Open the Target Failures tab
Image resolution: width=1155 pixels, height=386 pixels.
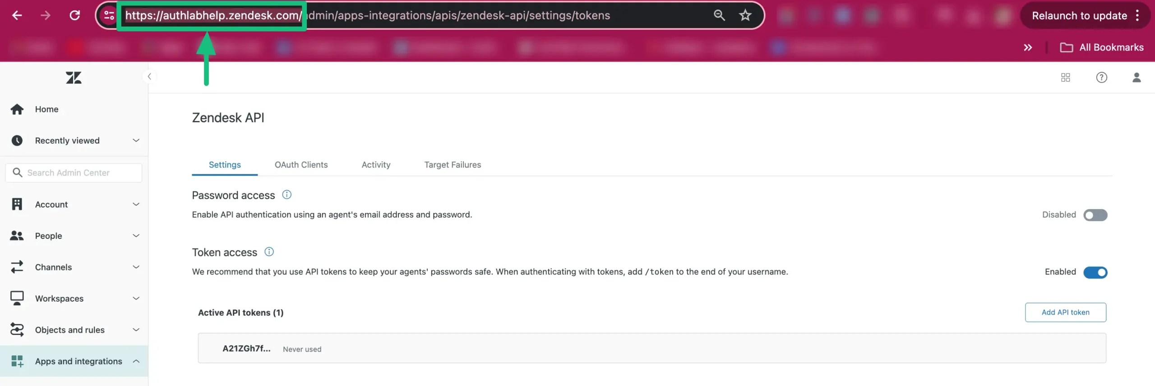(x=453, y=165)
